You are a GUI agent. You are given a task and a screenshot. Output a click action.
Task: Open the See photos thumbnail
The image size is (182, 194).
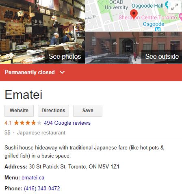[42, 32]
